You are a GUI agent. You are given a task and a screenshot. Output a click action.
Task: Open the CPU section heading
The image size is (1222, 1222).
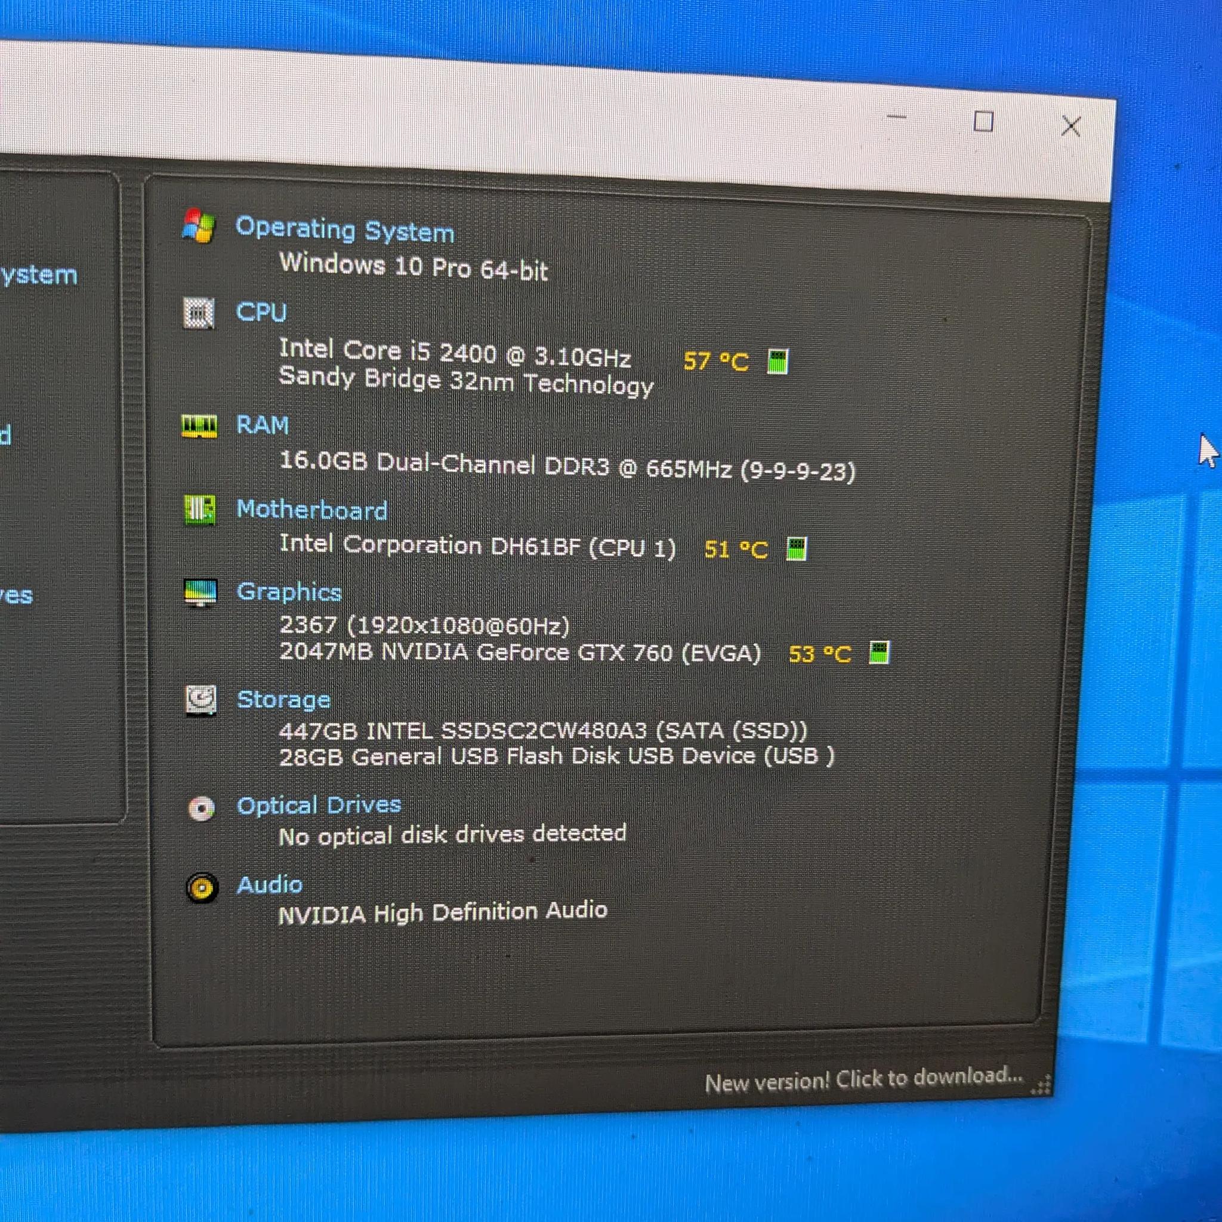click(261, 312)
